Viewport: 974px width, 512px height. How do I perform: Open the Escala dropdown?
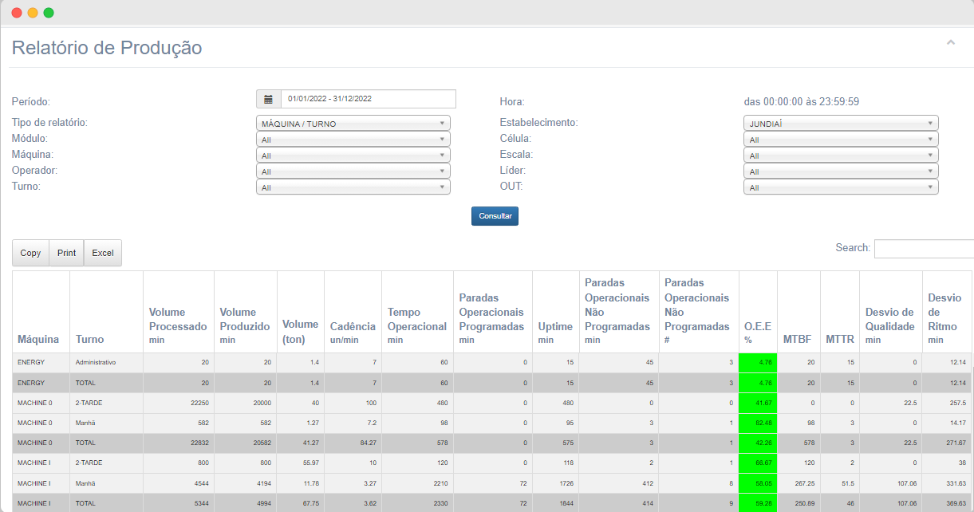pyautogui.click(x=840, y=156)
